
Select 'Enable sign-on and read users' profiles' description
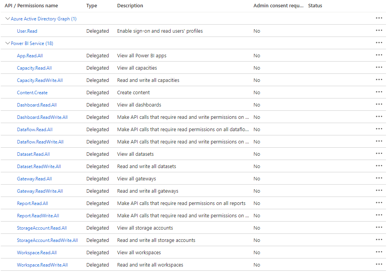pyautogui.click(x=160, y=31)
